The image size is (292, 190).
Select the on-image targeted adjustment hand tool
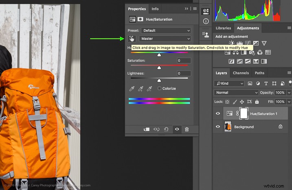point(132,39)
